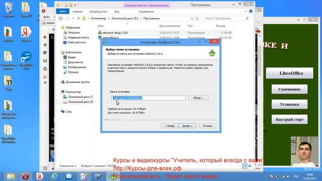Switch to the Главная ribbon tab

[x=77, y=12]
